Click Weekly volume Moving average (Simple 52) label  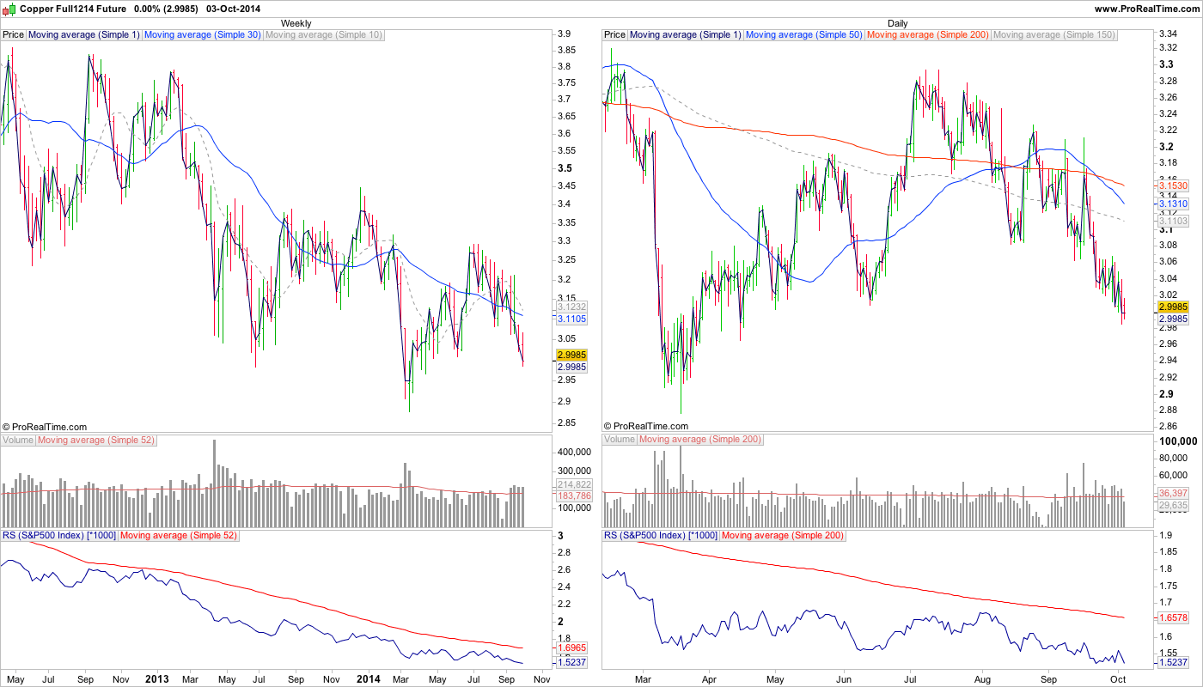tap(97, 441)
